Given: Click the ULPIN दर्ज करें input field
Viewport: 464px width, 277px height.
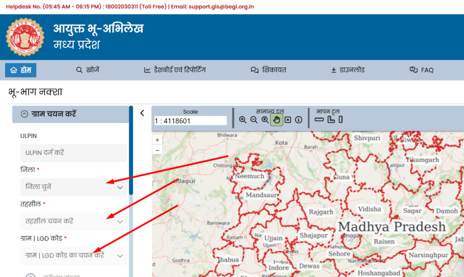Looking at the screenshot, I should pyautogui.click(x=74, y=153).
